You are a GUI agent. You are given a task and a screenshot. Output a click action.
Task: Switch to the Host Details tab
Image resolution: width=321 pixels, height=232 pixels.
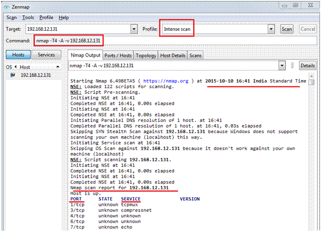coord(173,55)
